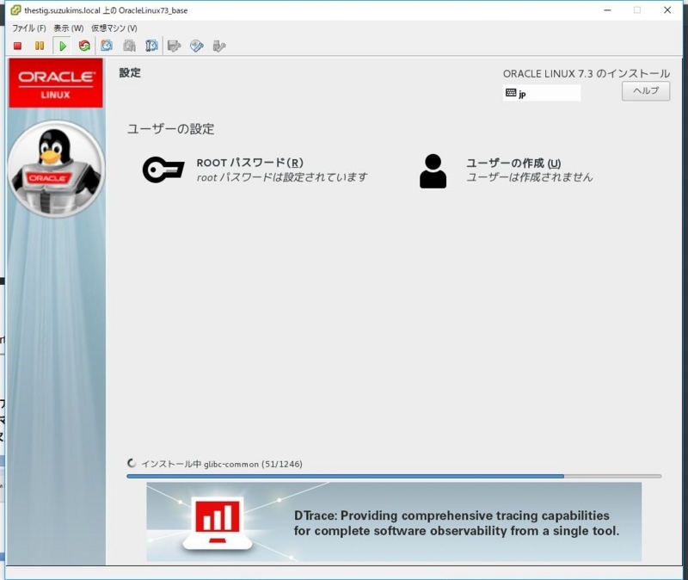Open the ファイル (F) menu

pyautogui.click(x=29, y=28)
